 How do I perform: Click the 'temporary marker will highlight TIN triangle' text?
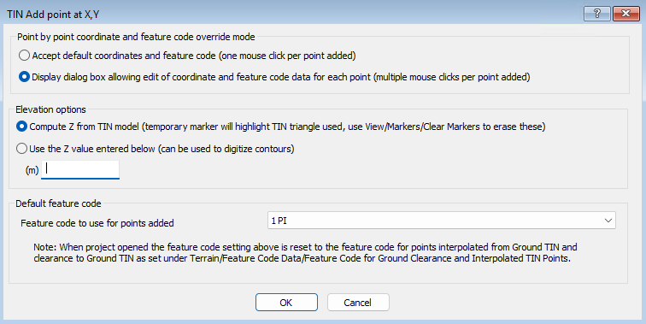click(244, 127)
